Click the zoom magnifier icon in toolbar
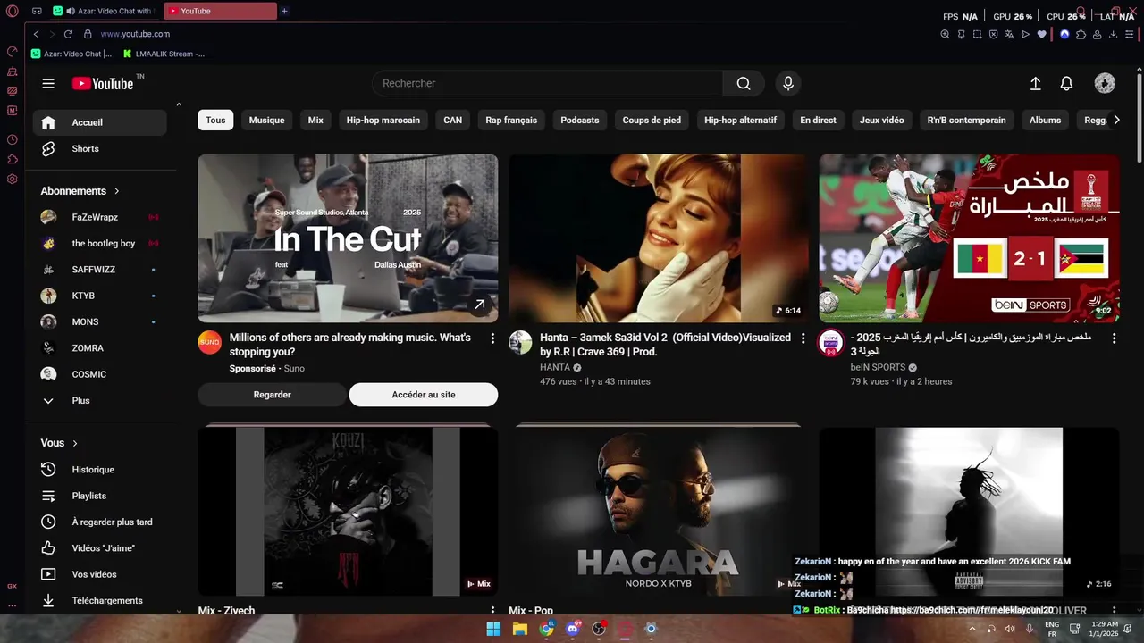 tap(945, 34)
